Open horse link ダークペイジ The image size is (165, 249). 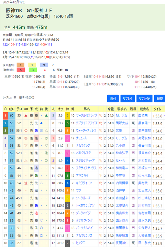84,213
